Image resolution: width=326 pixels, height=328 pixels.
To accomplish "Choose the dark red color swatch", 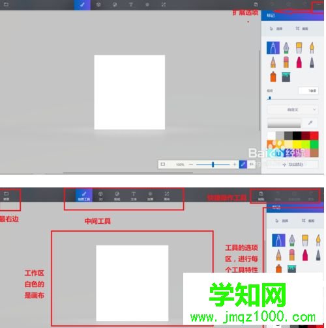I will point(306,136).
